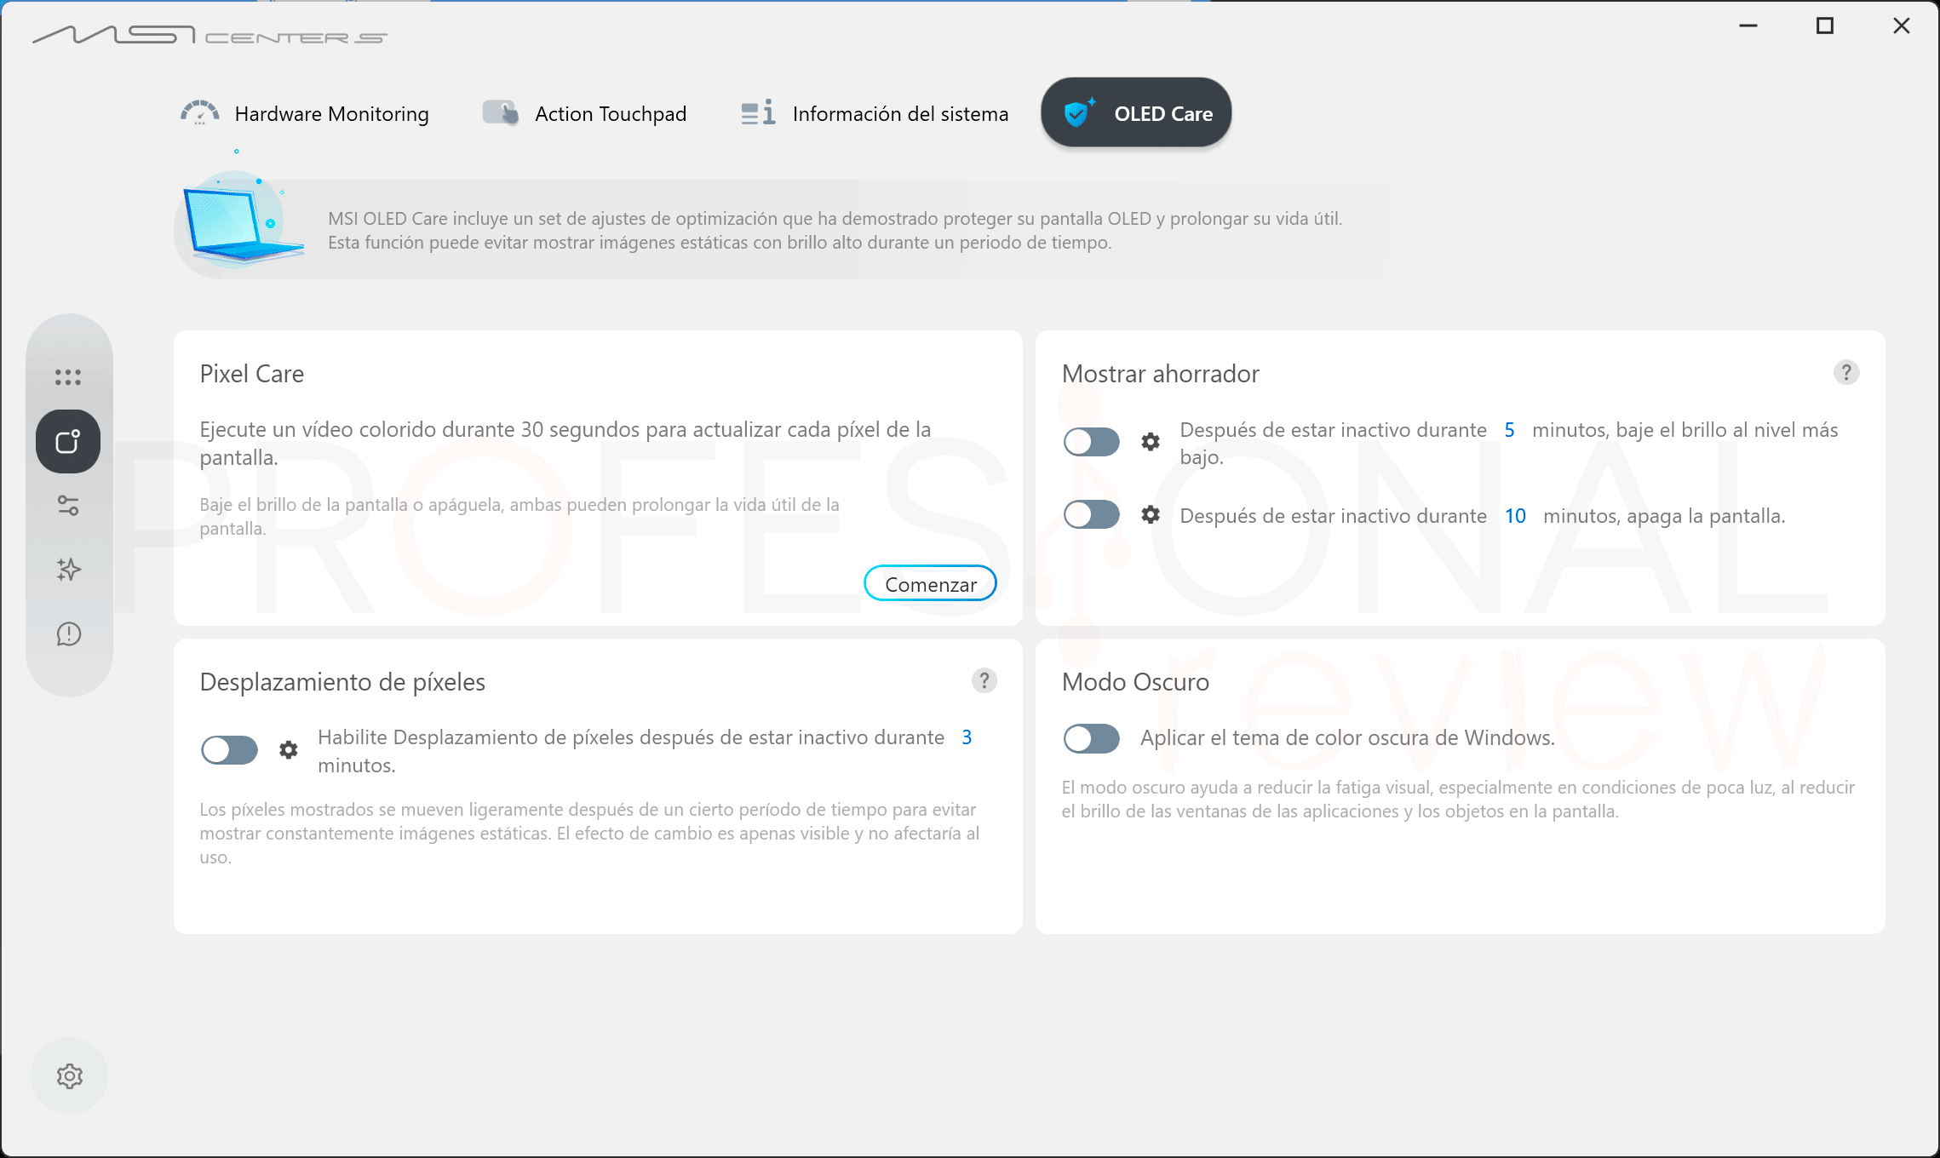Click the MSI Center S logo

[x=209, y=35]
